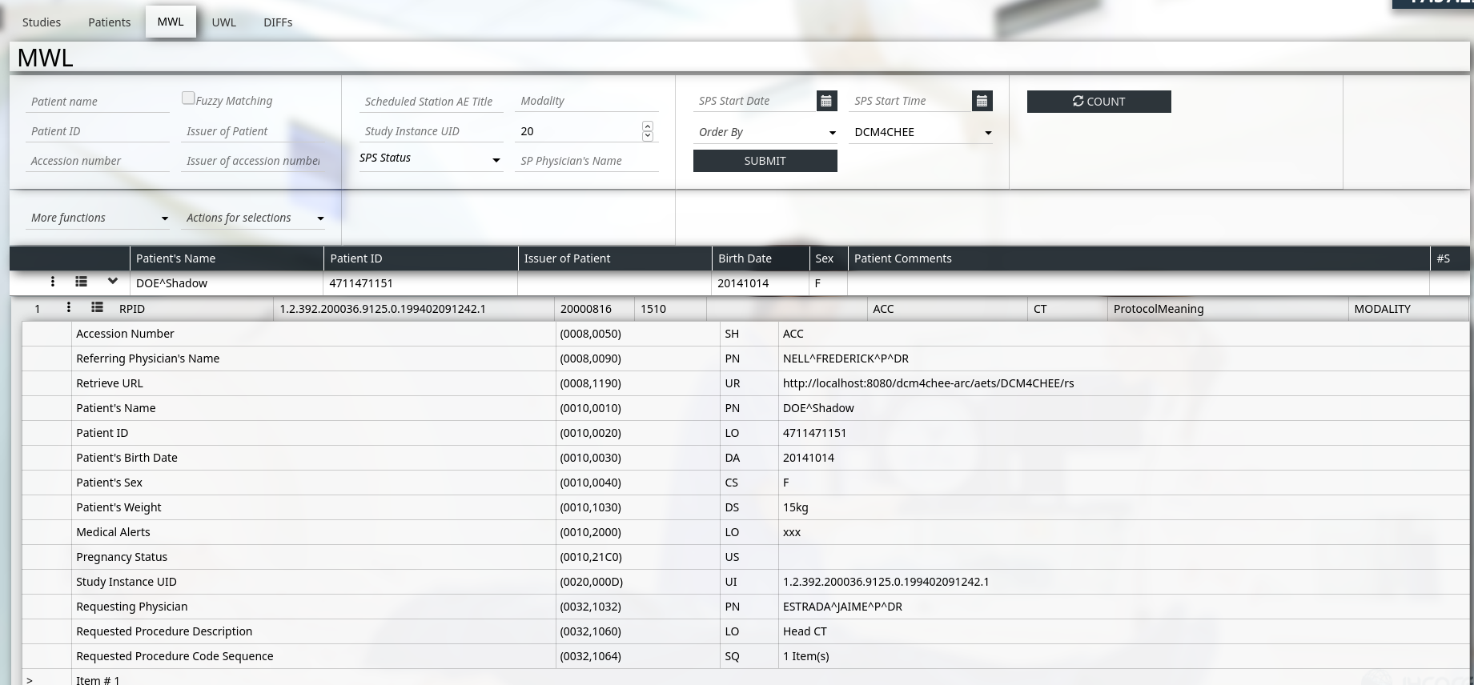Click the MODALITY cell in RPID row
Screen dimensions: 1474x685
click(x=1408, y=309)
